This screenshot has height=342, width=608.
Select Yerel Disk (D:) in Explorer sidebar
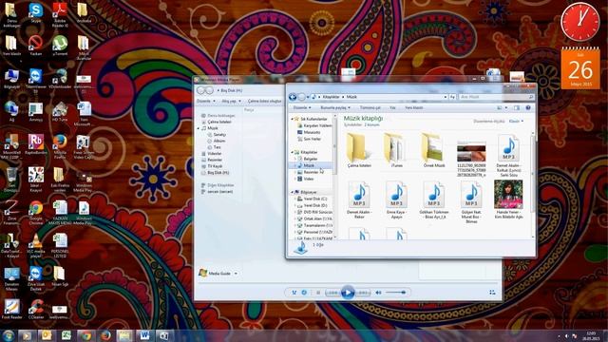tap(313, 205)
